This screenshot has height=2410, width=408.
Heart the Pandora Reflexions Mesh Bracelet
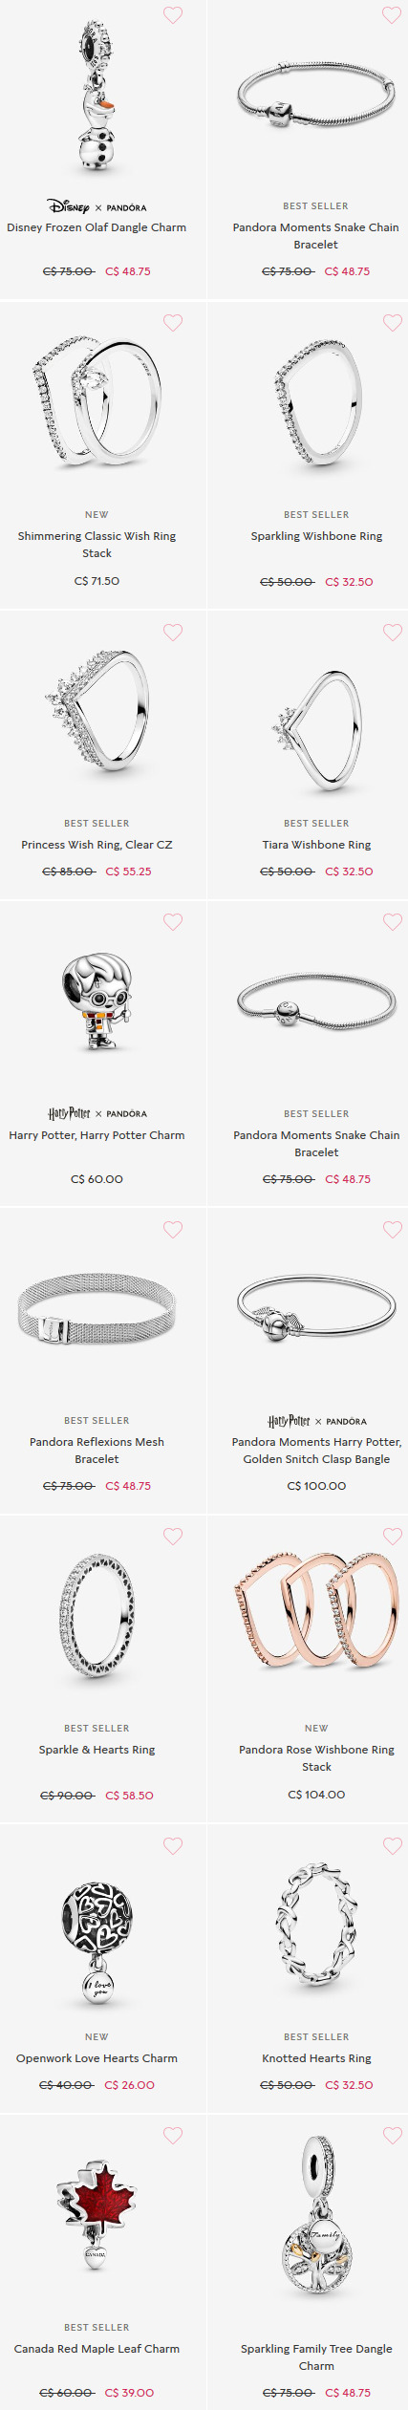tap(173, 1229)
